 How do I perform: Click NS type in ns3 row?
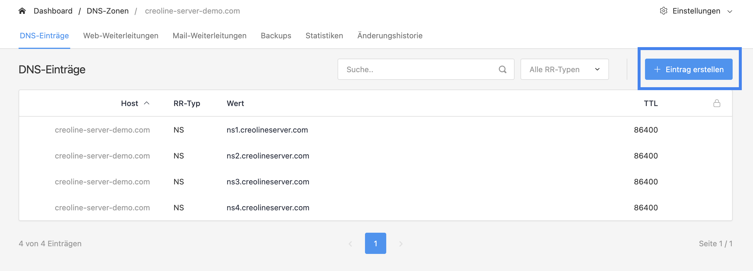pyautogui.click(x=179, y=182)
